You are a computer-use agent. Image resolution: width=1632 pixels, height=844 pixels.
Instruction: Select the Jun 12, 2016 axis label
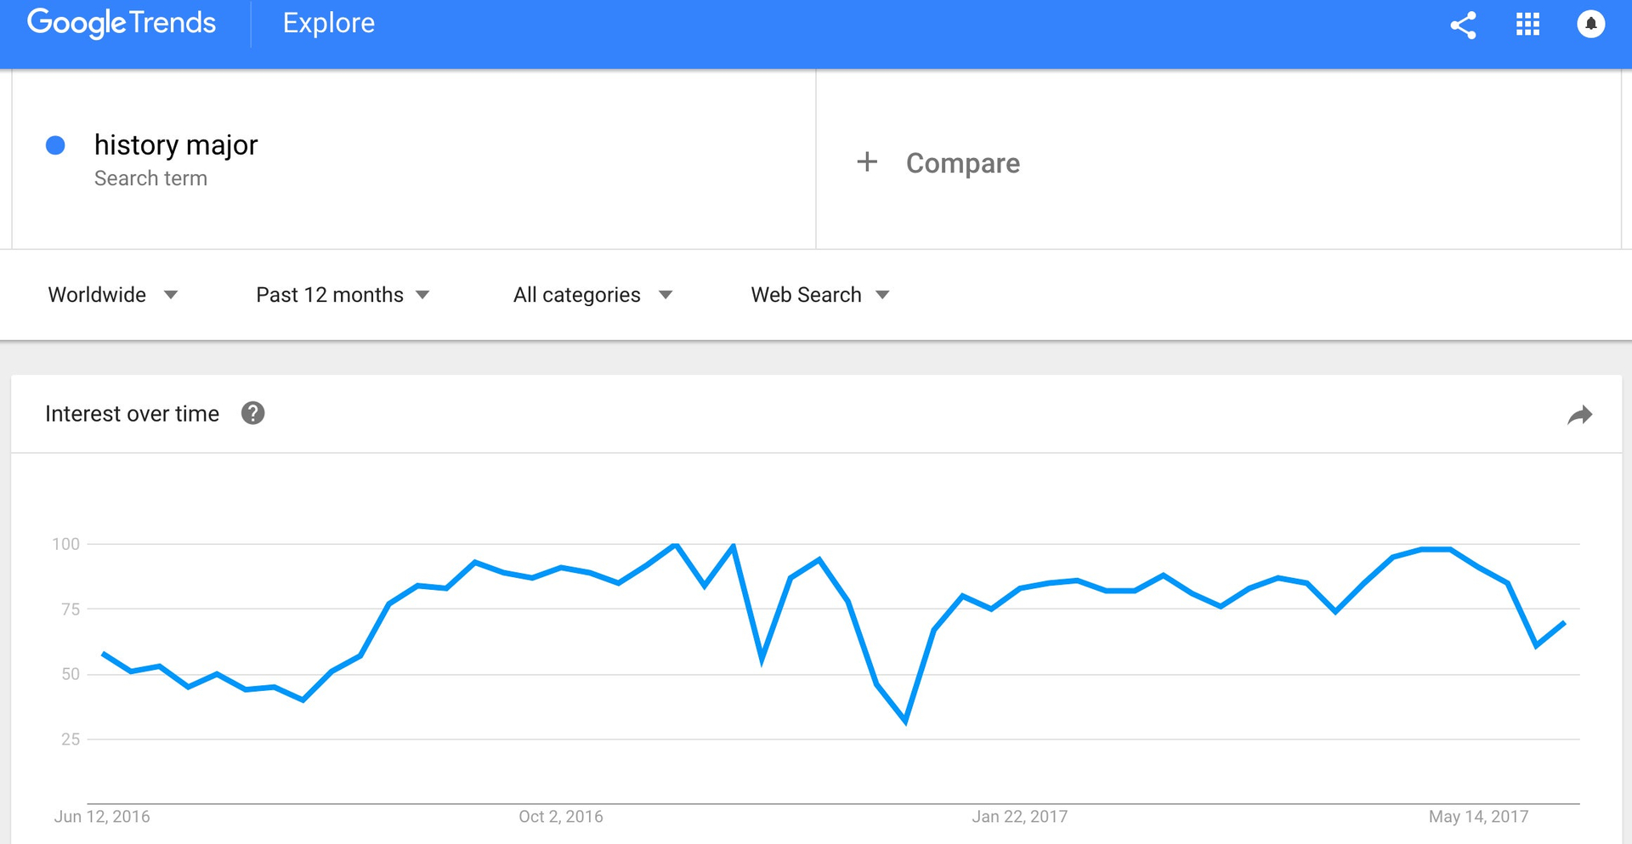click(x=102, y=817)
